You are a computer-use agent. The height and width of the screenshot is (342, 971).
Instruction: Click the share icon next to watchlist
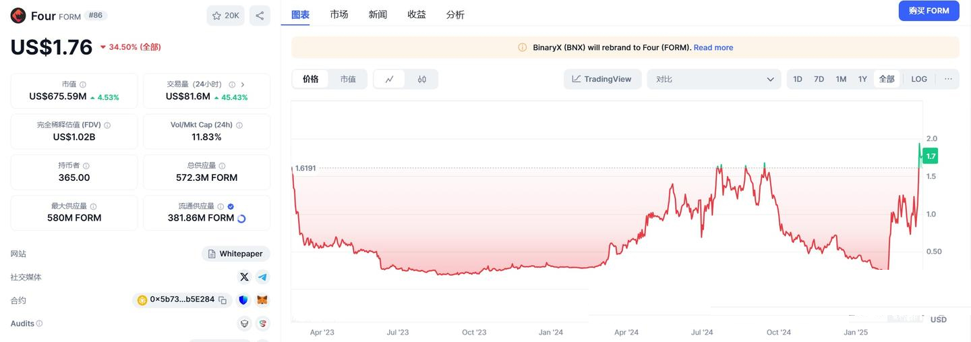click(260, 16)
